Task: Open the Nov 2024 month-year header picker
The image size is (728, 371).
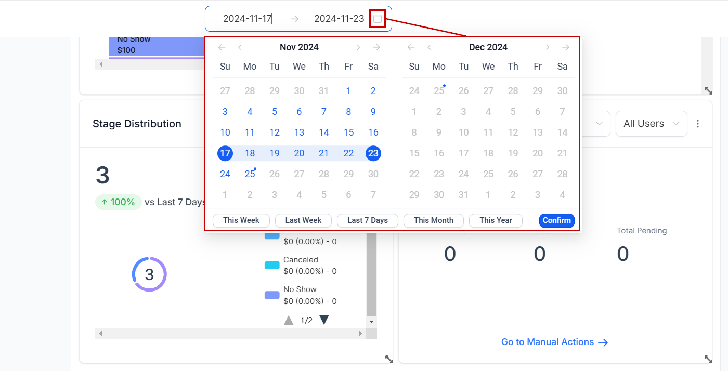Action: 299,47
